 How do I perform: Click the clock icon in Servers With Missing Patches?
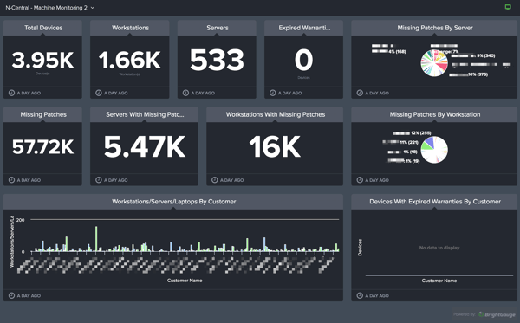click(x=99, y=180)
